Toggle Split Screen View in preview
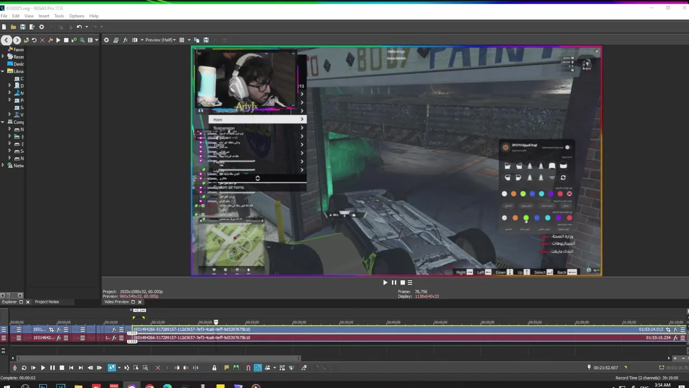Screen dimensions: 689x388 [135, 40]
